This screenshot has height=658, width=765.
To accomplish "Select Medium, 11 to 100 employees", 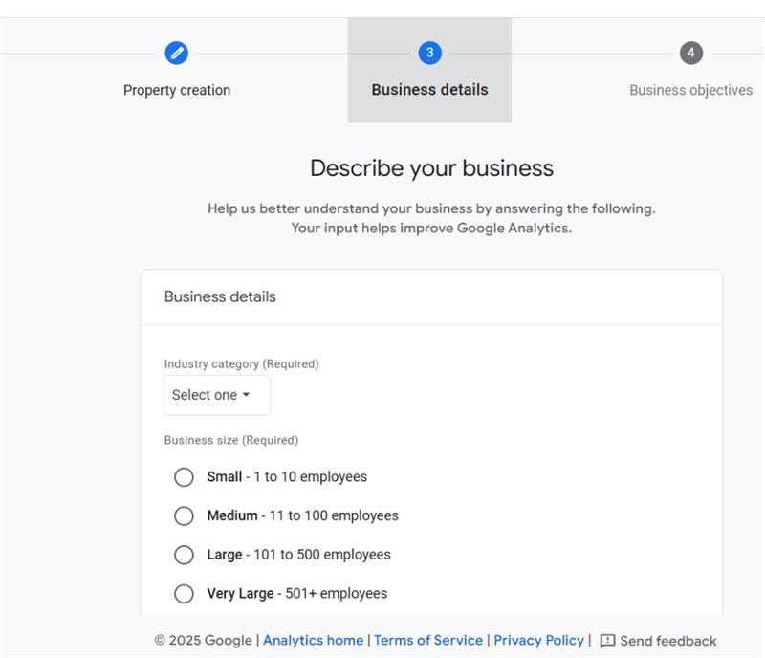I will click(x=184, y=515).
